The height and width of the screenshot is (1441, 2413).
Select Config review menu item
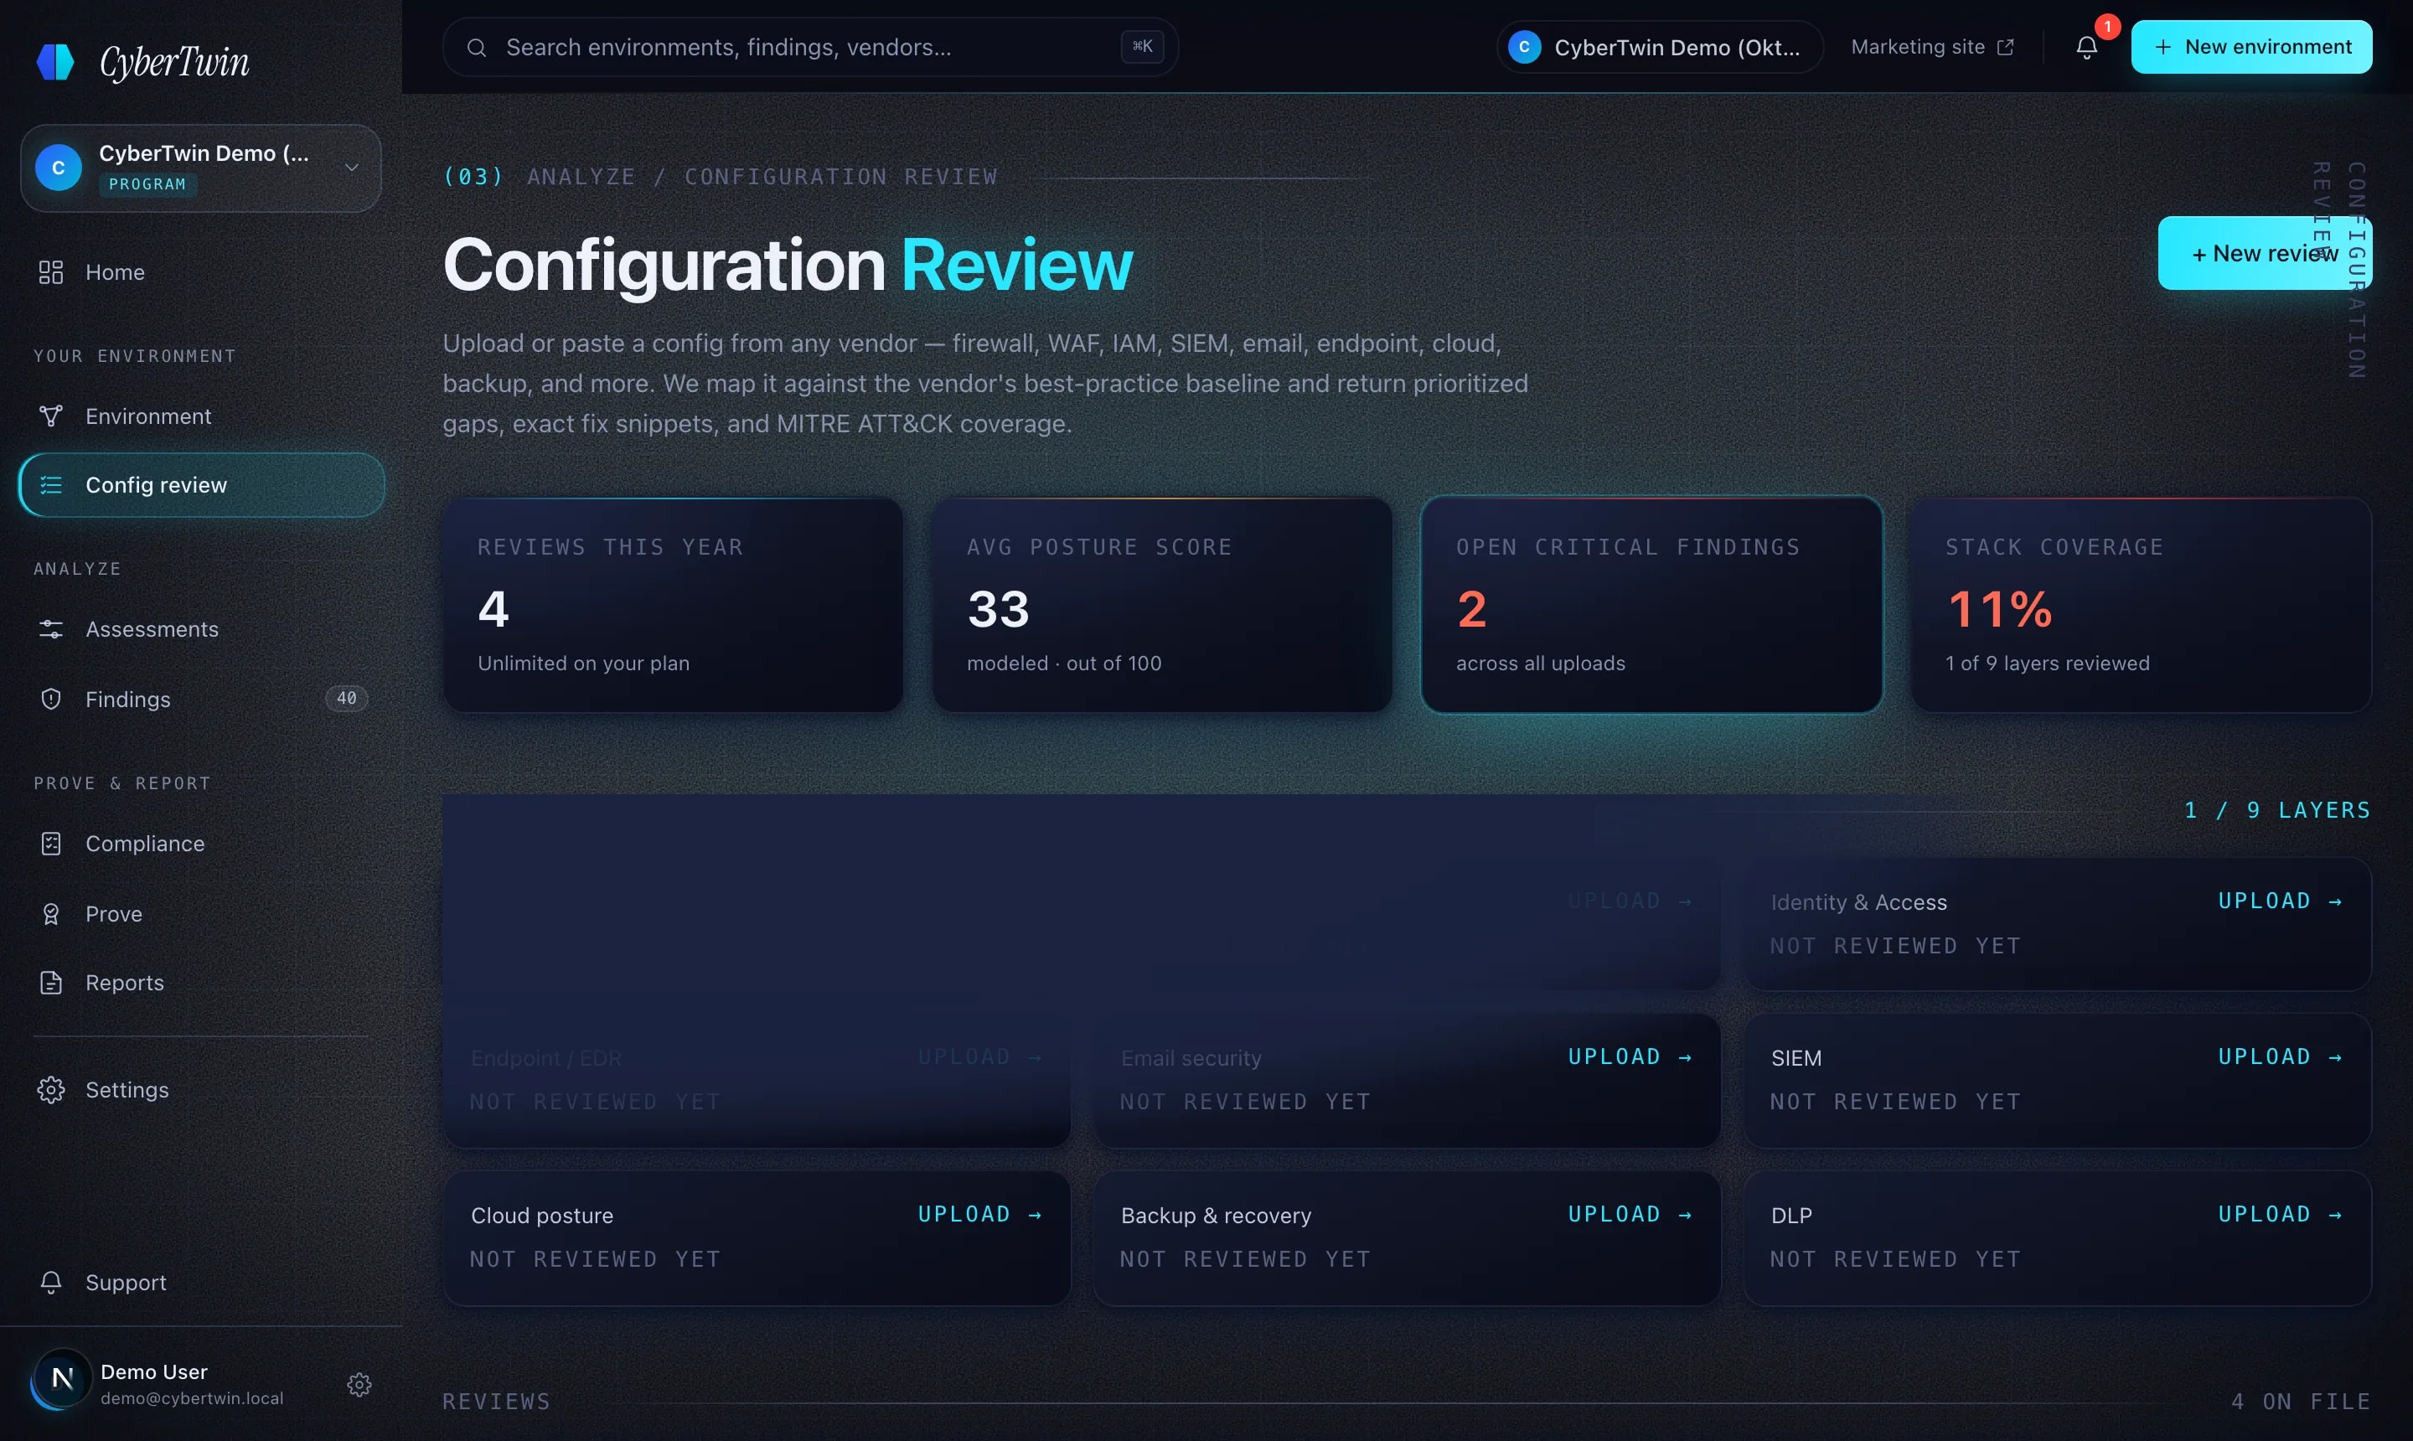point(200,484)
